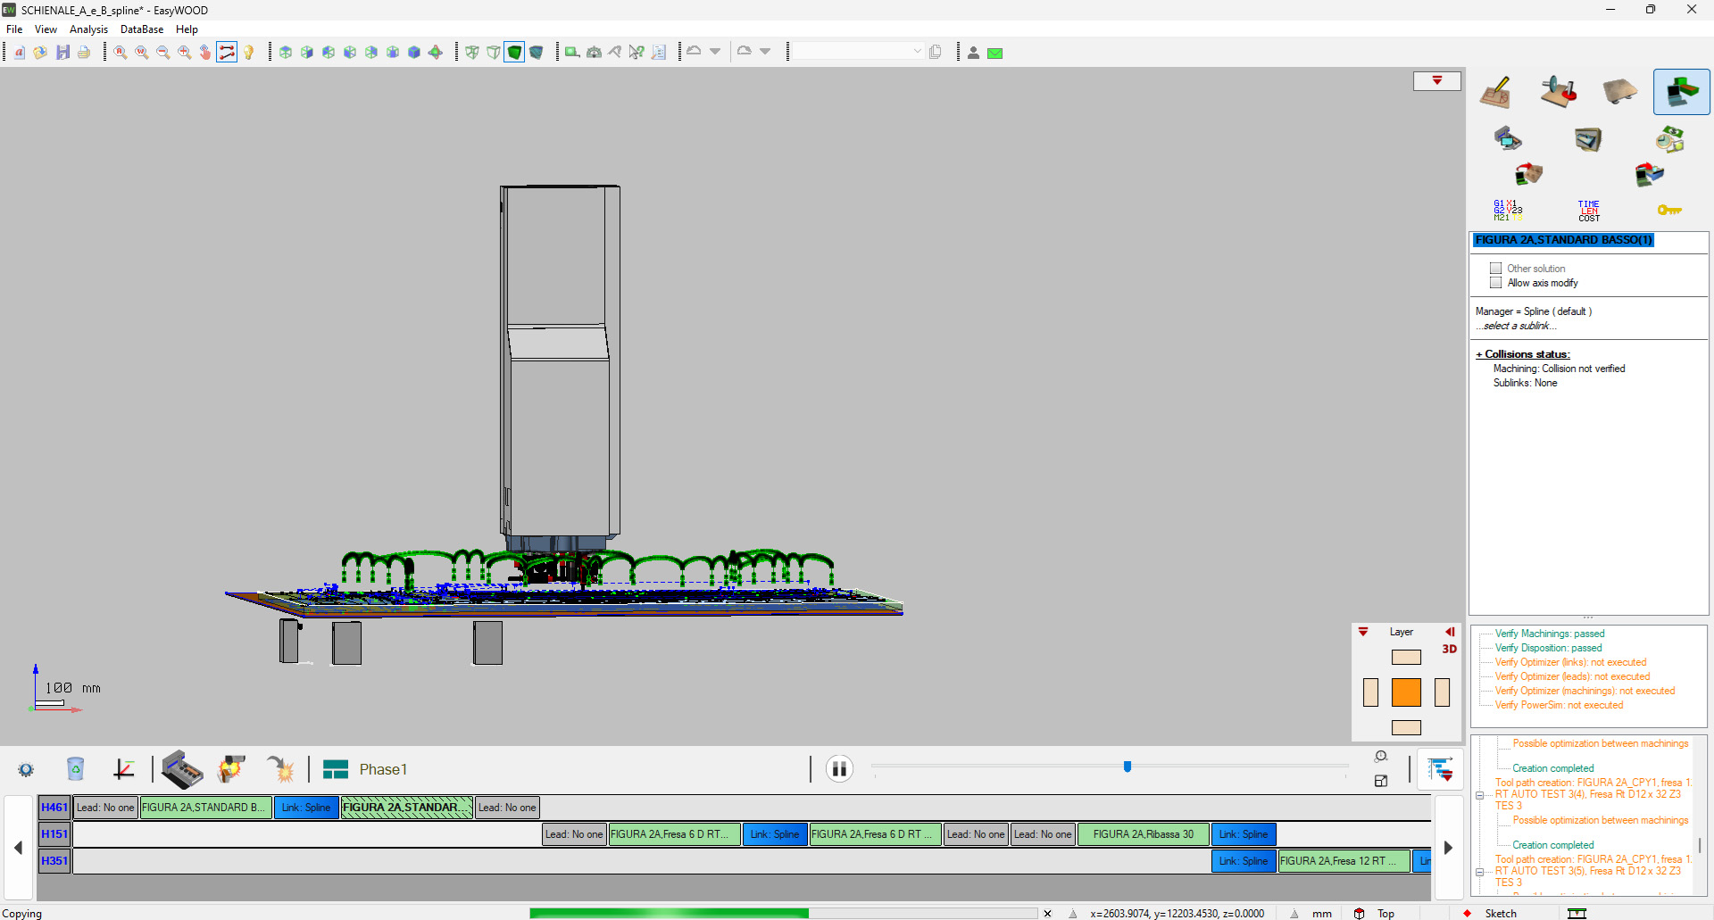Click the gear settings icon below the viewport
The image size is (1714, 920).
pyautogui.click(x=26, y=769)
